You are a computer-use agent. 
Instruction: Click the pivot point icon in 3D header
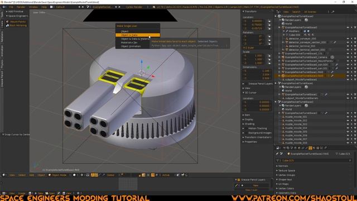pos(82,175)
